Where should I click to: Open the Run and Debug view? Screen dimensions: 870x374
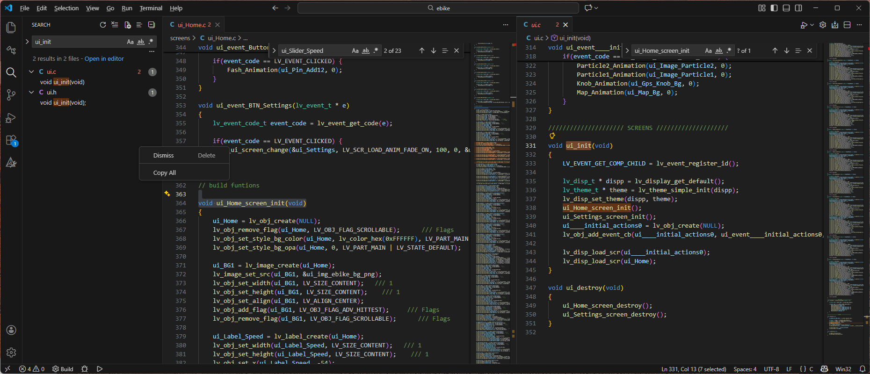(11, 118)
